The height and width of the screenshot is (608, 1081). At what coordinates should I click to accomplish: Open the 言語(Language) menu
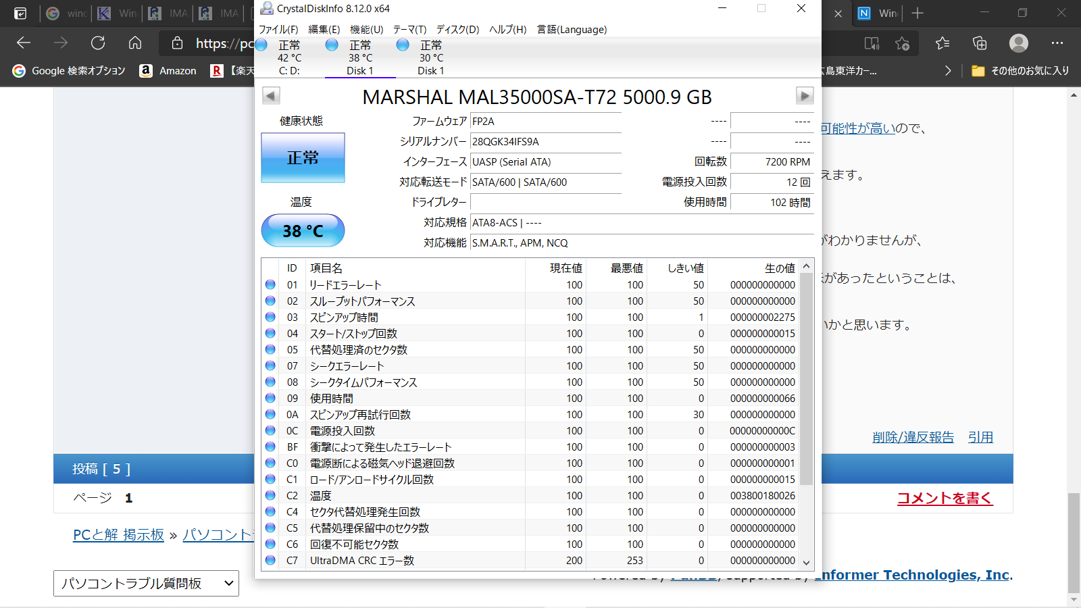(x=572, y=30)
